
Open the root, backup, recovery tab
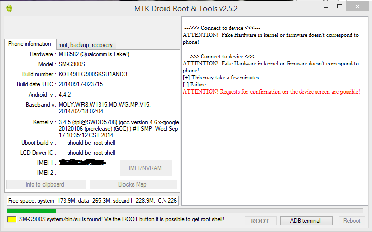point(87,45)
